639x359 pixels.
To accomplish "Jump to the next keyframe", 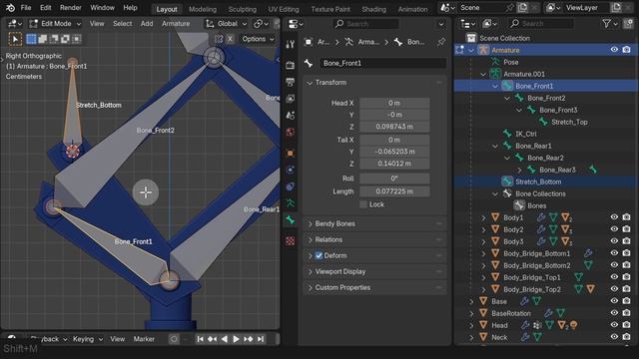I will click(x=249, y=339).
